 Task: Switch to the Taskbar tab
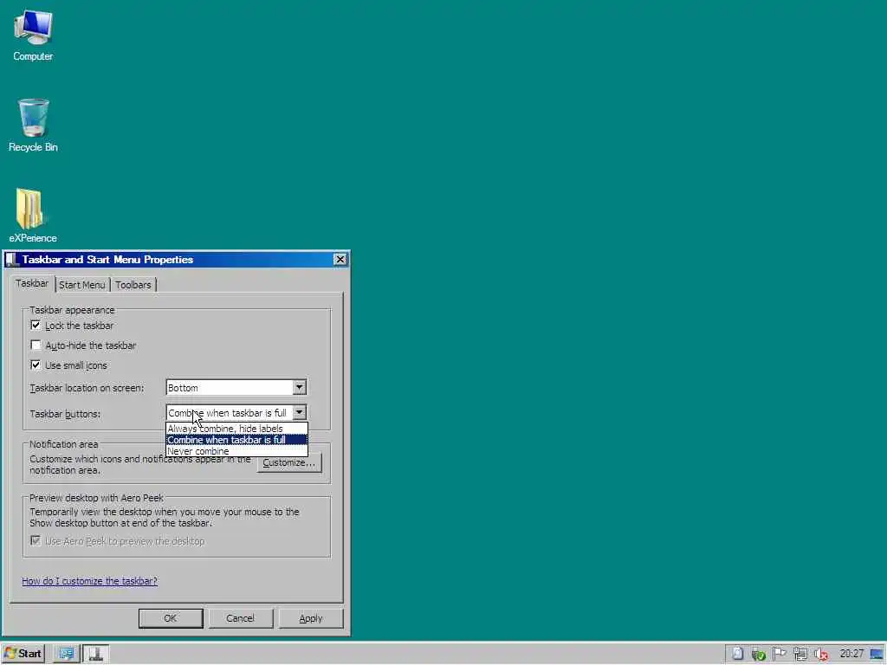32,283
